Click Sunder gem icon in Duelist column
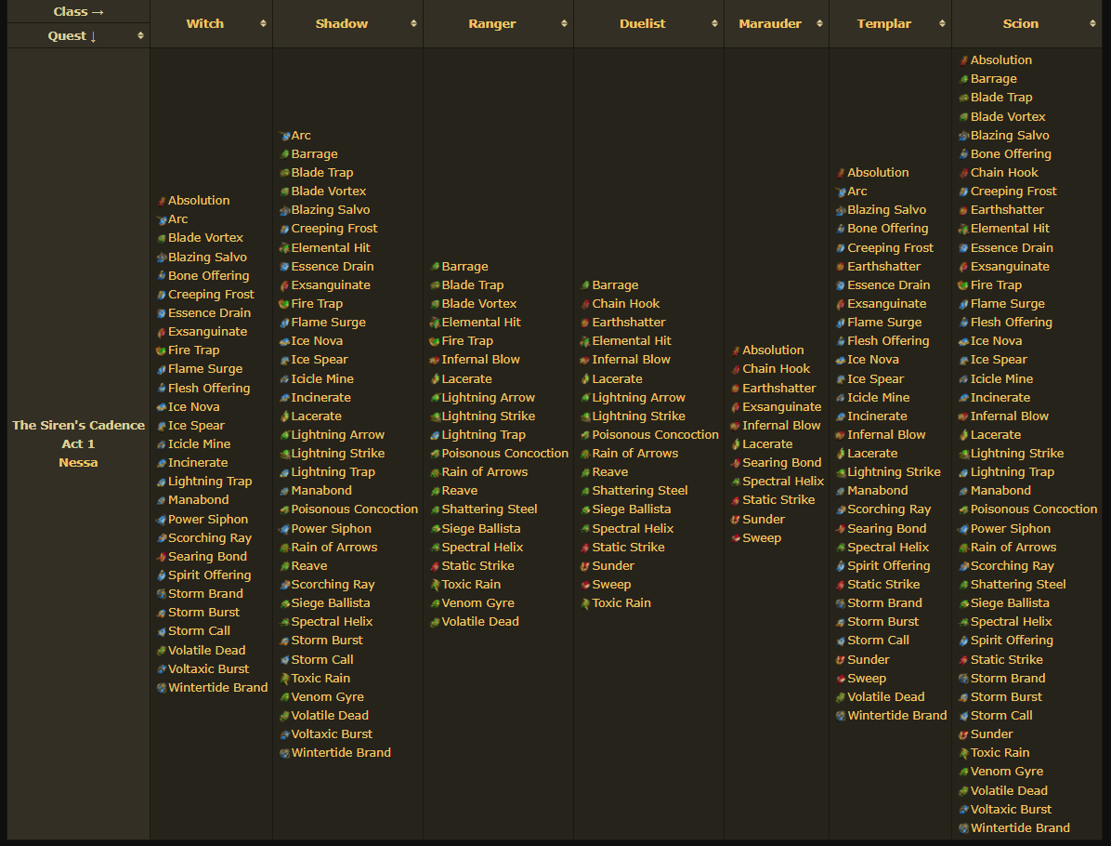 [x=585, y=566]
